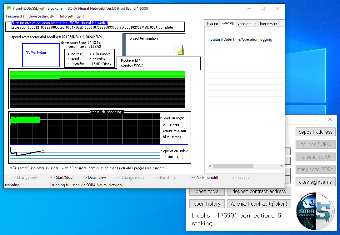Viewport: 340px width, 235px height.
Task: Minimize the FromHDDtoSSD window
Action: coord(249,8)
